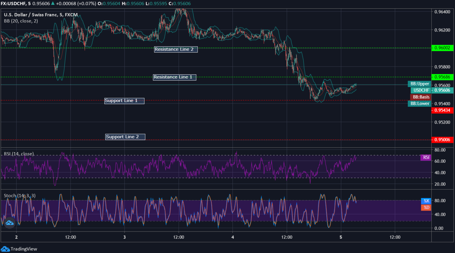
Task: Click the BB:Lower price tag on the axis
Action: click(419, 103)
